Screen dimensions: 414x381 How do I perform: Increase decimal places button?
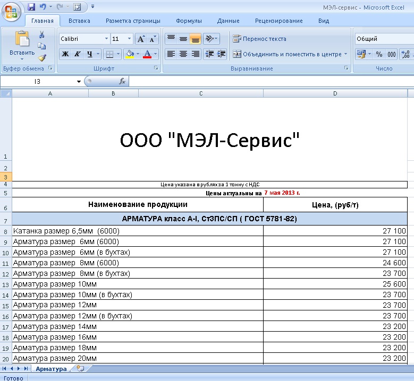tap(405, 54)
